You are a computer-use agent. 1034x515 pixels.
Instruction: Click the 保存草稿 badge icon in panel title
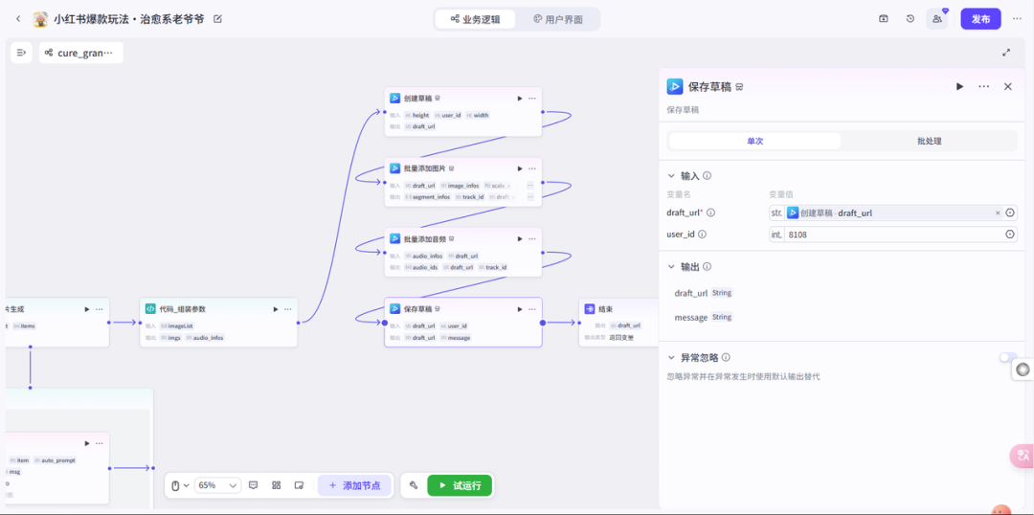point(740,87)
